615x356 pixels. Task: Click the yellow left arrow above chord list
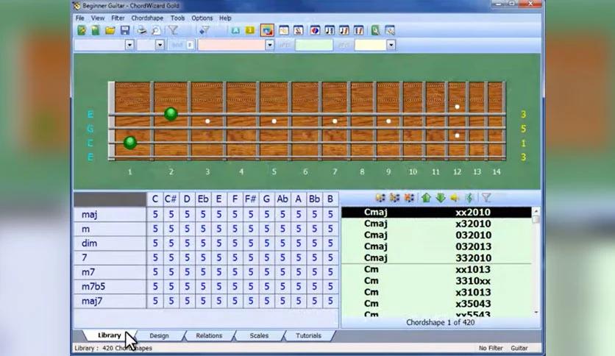[455, 198]
